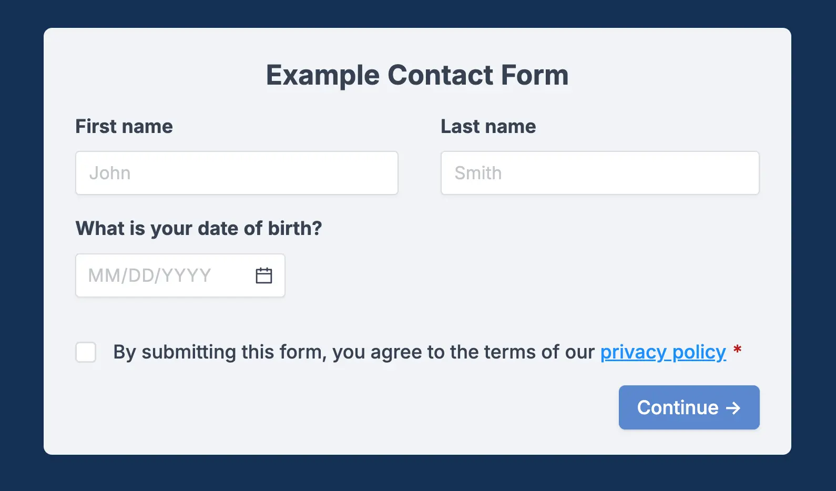This screenshot has height=491, width=836.
Task: Click the Last name label
Action: (488, 126)
